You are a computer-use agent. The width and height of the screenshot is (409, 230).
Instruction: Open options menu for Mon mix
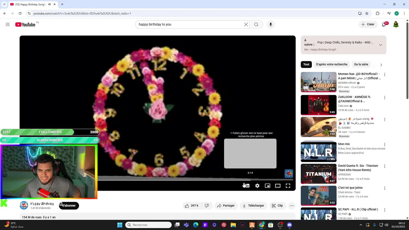385,144
